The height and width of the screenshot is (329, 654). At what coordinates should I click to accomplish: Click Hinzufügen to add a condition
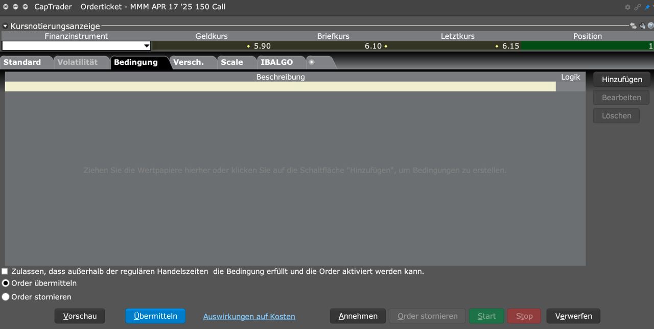click(621, 79)
